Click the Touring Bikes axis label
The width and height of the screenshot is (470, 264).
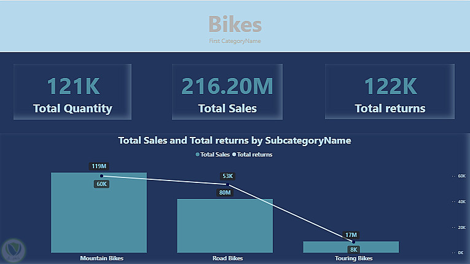350,258
